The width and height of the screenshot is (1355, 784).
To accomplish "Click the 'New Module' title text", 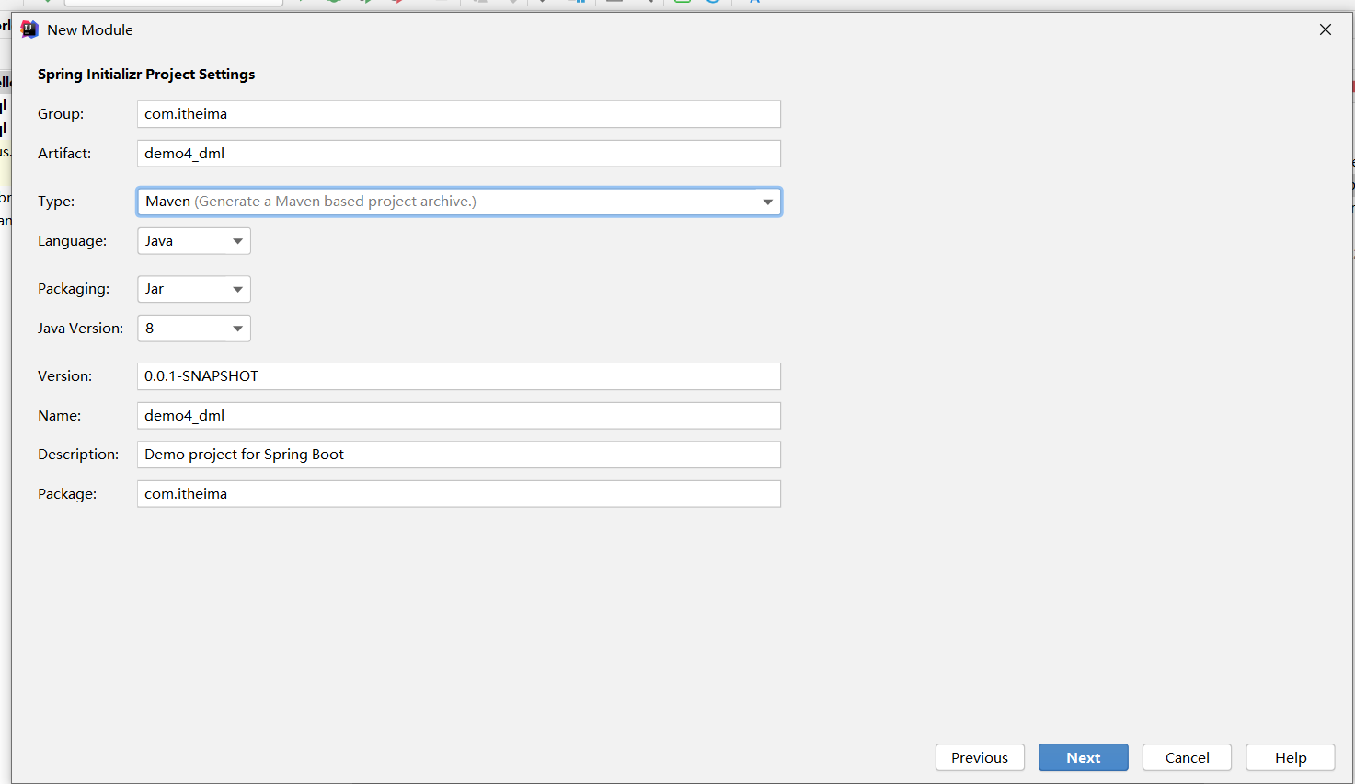I will click(x=90, y=30).
